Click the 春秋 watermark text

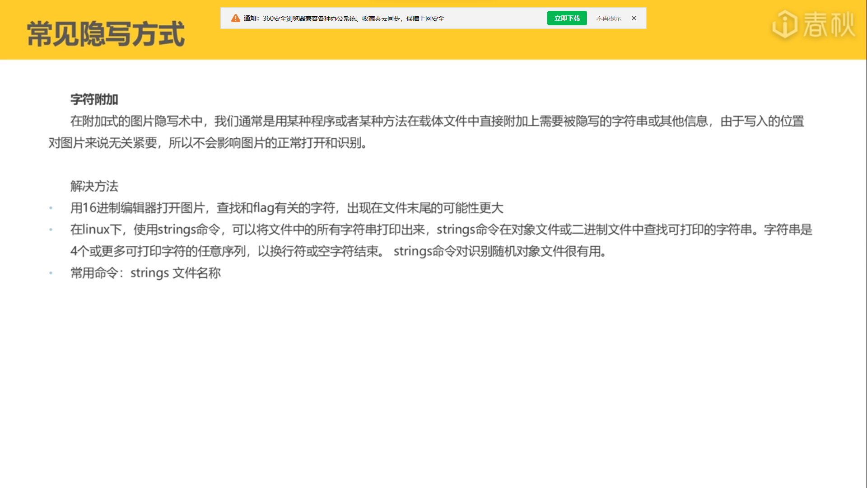(x=829, y=24)
